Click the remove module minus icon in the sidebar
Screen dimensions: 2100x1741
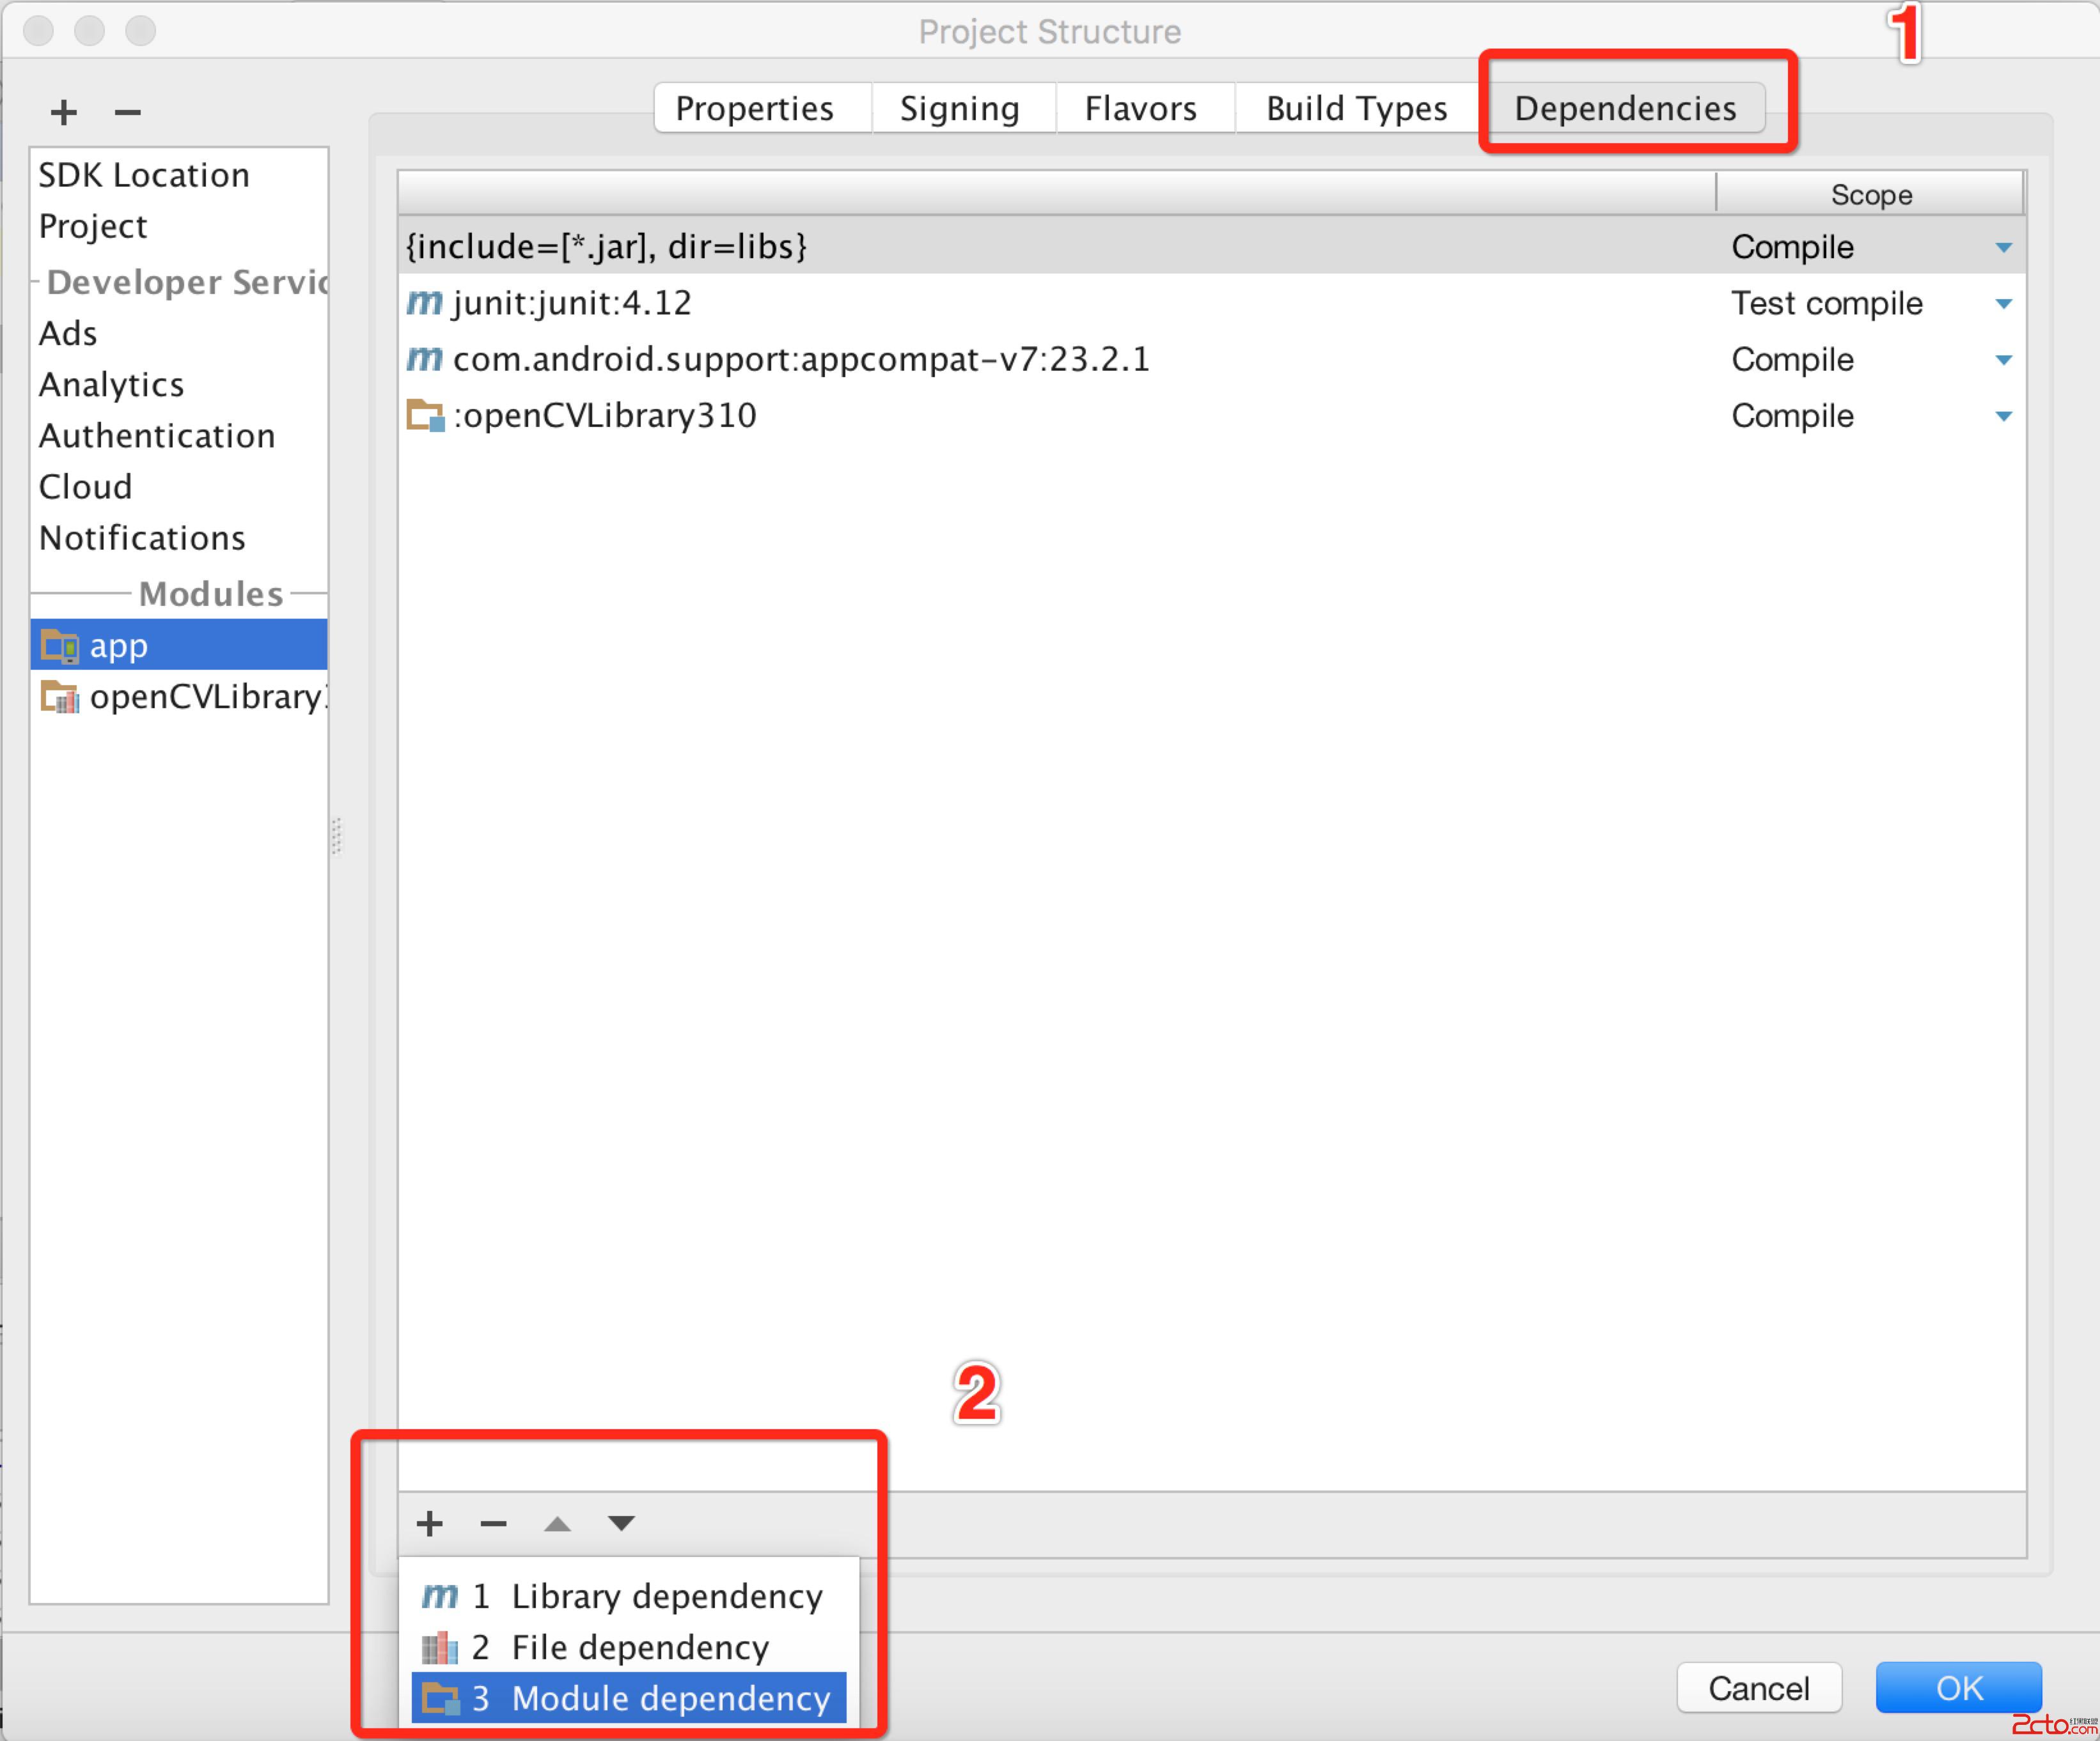127,112
